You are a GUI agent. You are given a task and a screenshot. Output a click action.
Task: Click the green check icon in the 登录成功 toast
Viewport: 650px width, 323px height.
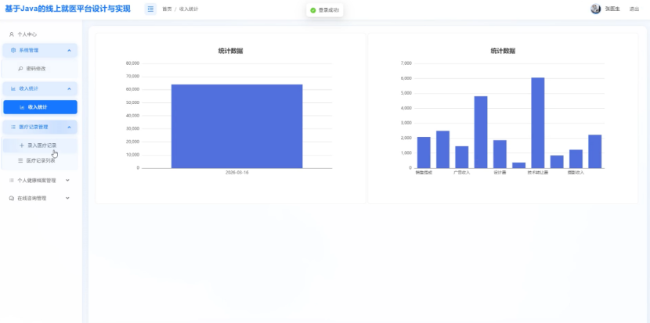tap(313, 10)
